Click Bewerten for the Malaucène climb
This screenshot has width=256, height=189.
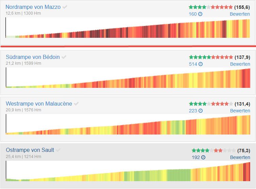tap(240, 111)
